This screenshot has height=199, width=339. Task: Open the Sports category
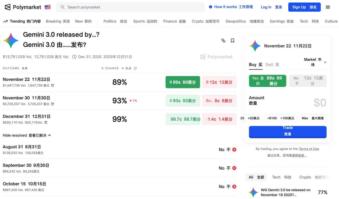coord(145,21)
